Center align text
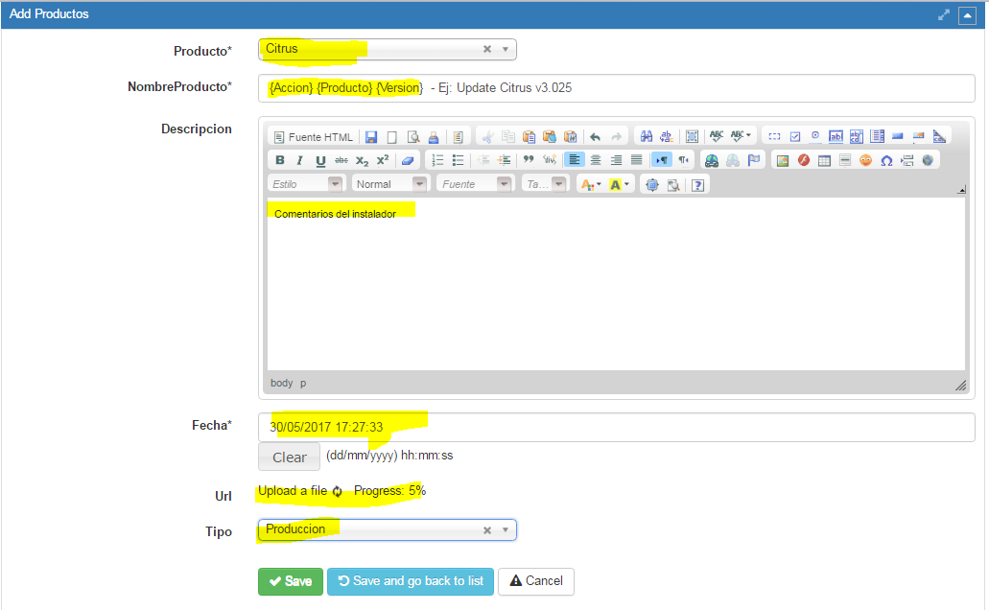This screenshot has width=989, height=610. 596,160
